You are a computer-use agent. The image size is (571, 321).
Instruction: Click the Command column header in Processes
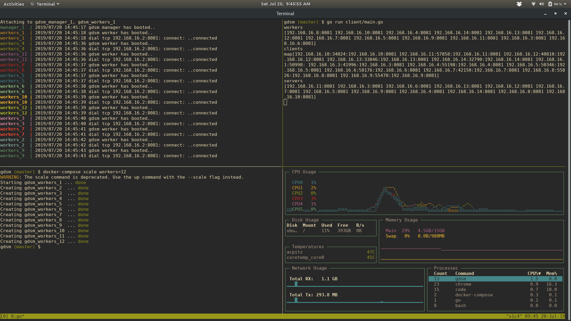tap(465, 273)
